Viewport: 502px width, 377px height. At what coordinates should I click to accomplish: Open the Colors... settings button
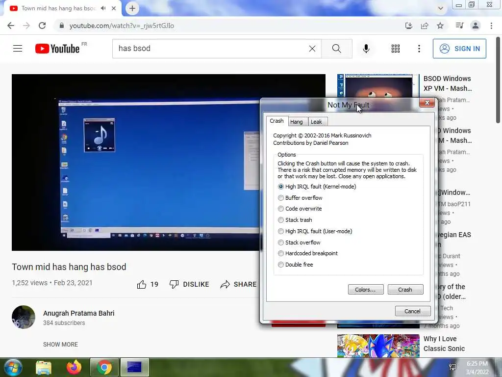pyautogui.click(x=366, y=290)
